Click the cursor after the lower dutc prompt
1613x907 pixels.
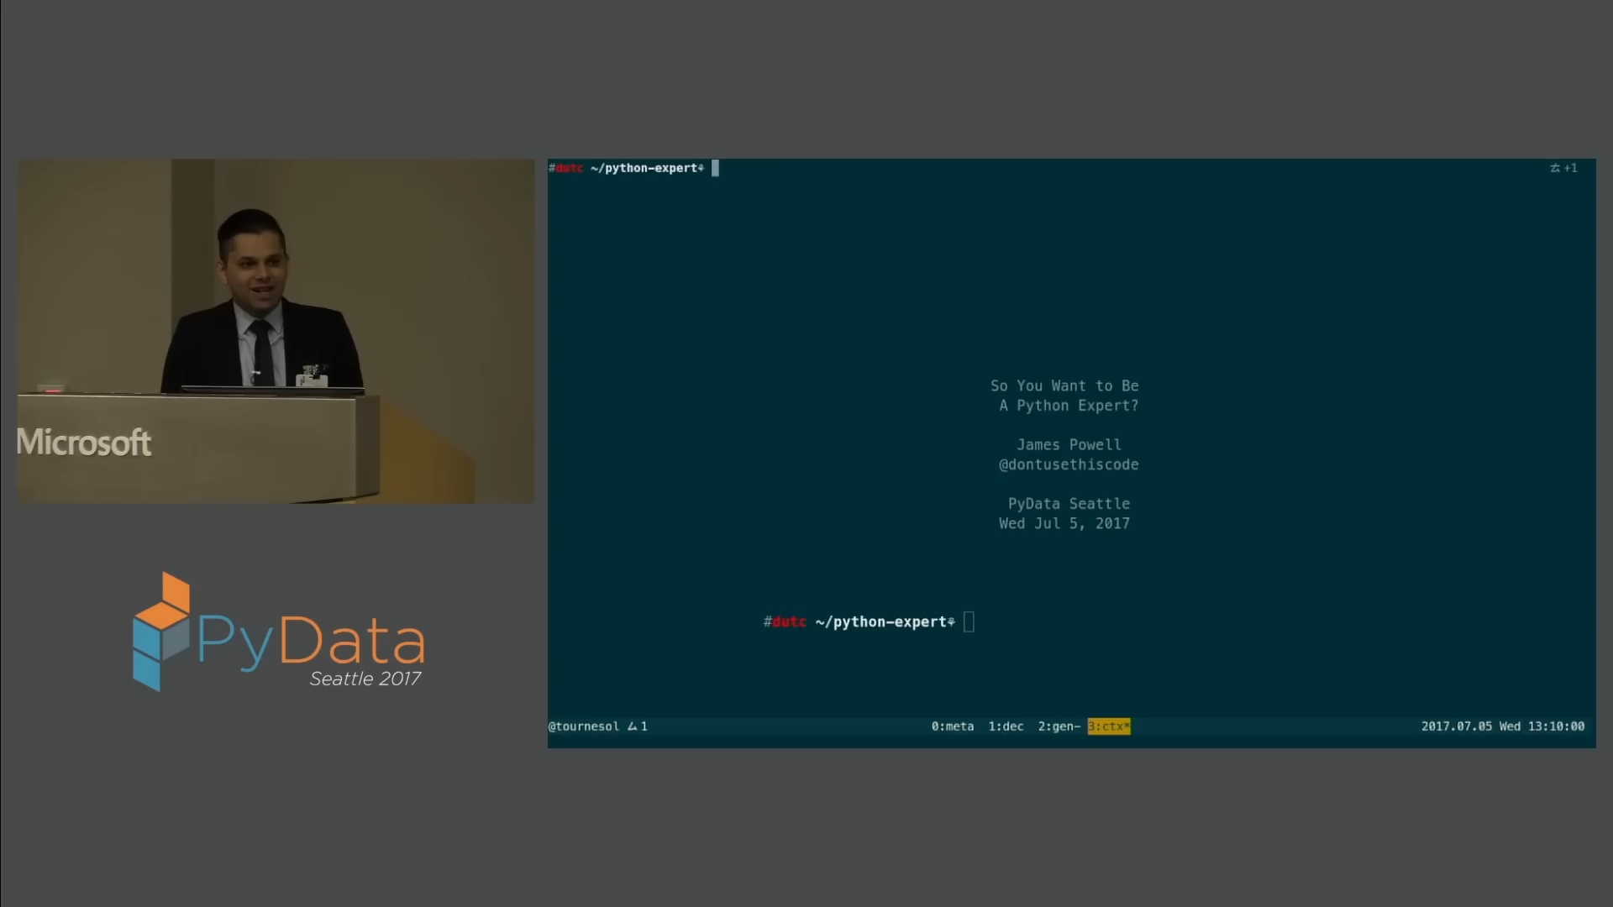click(x=970, y=621)
